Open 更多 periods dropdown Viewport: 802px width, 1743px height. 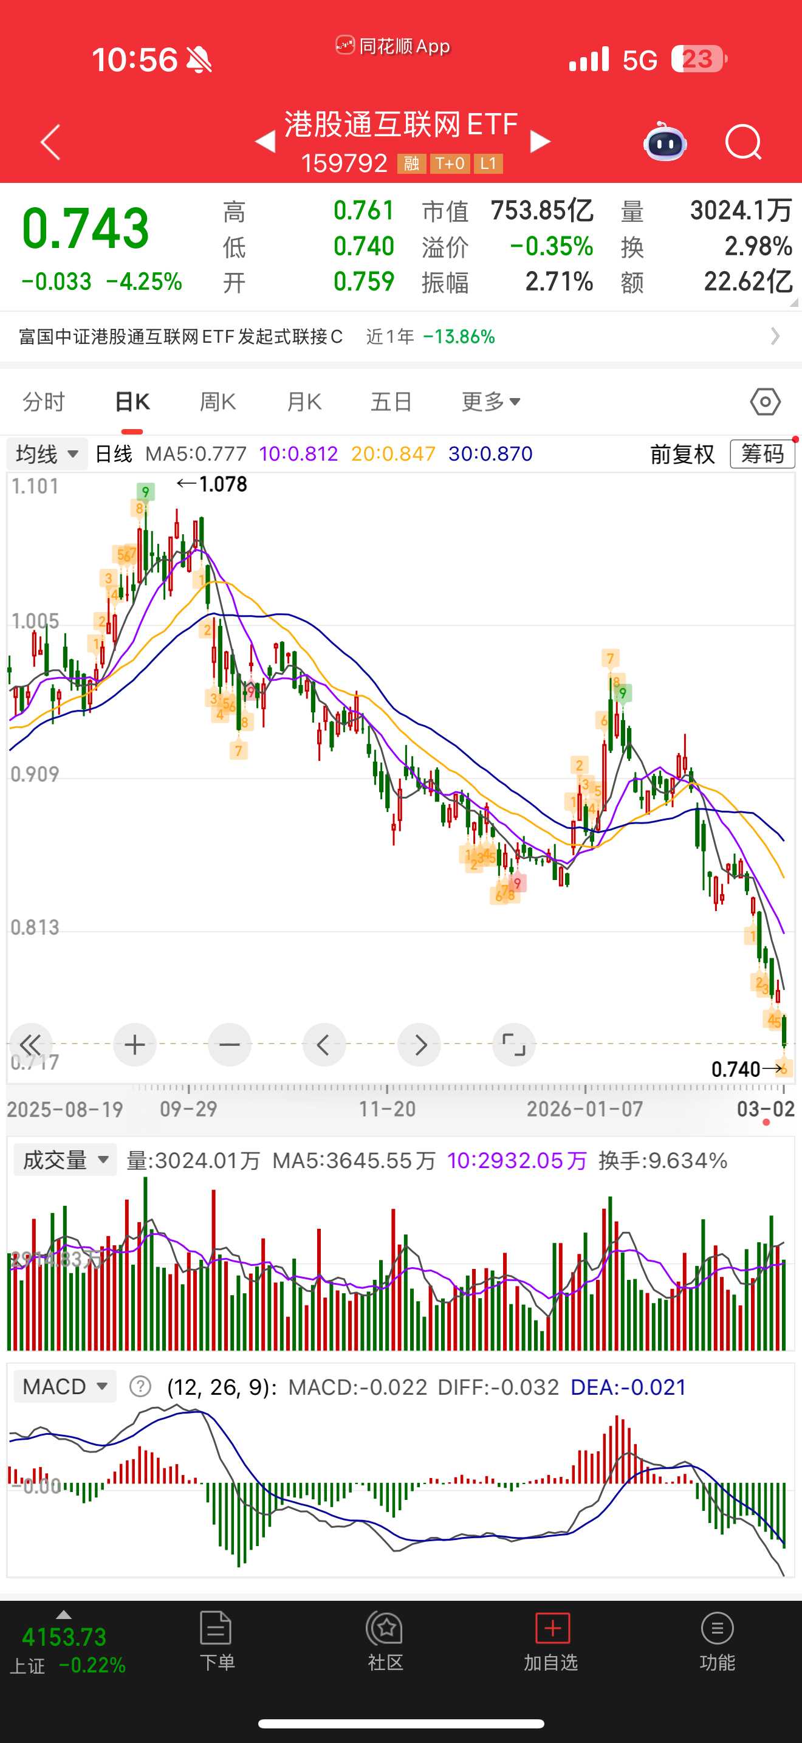[x=491, y=402]
